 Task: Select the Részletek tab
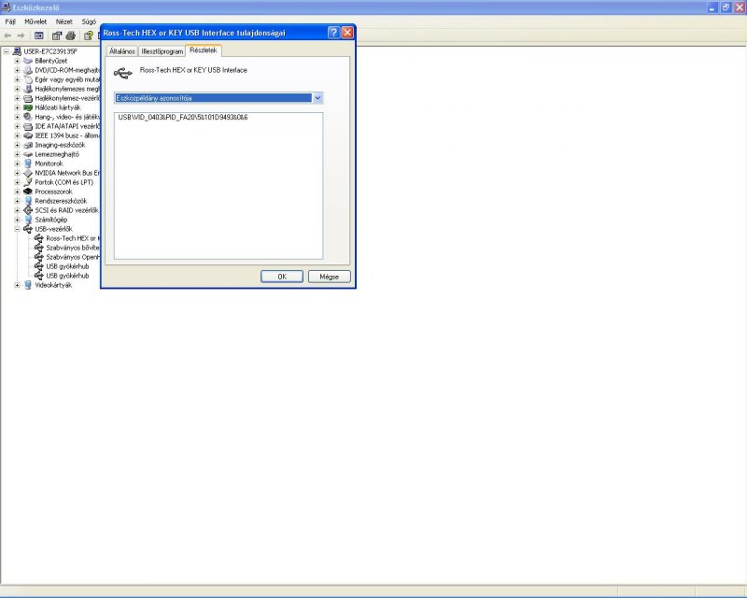204,50
